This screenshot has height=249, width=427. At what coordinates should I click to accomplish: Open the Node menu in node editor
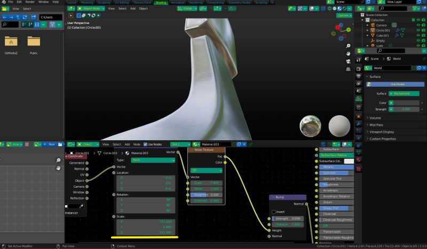click(x=137, y=144)
